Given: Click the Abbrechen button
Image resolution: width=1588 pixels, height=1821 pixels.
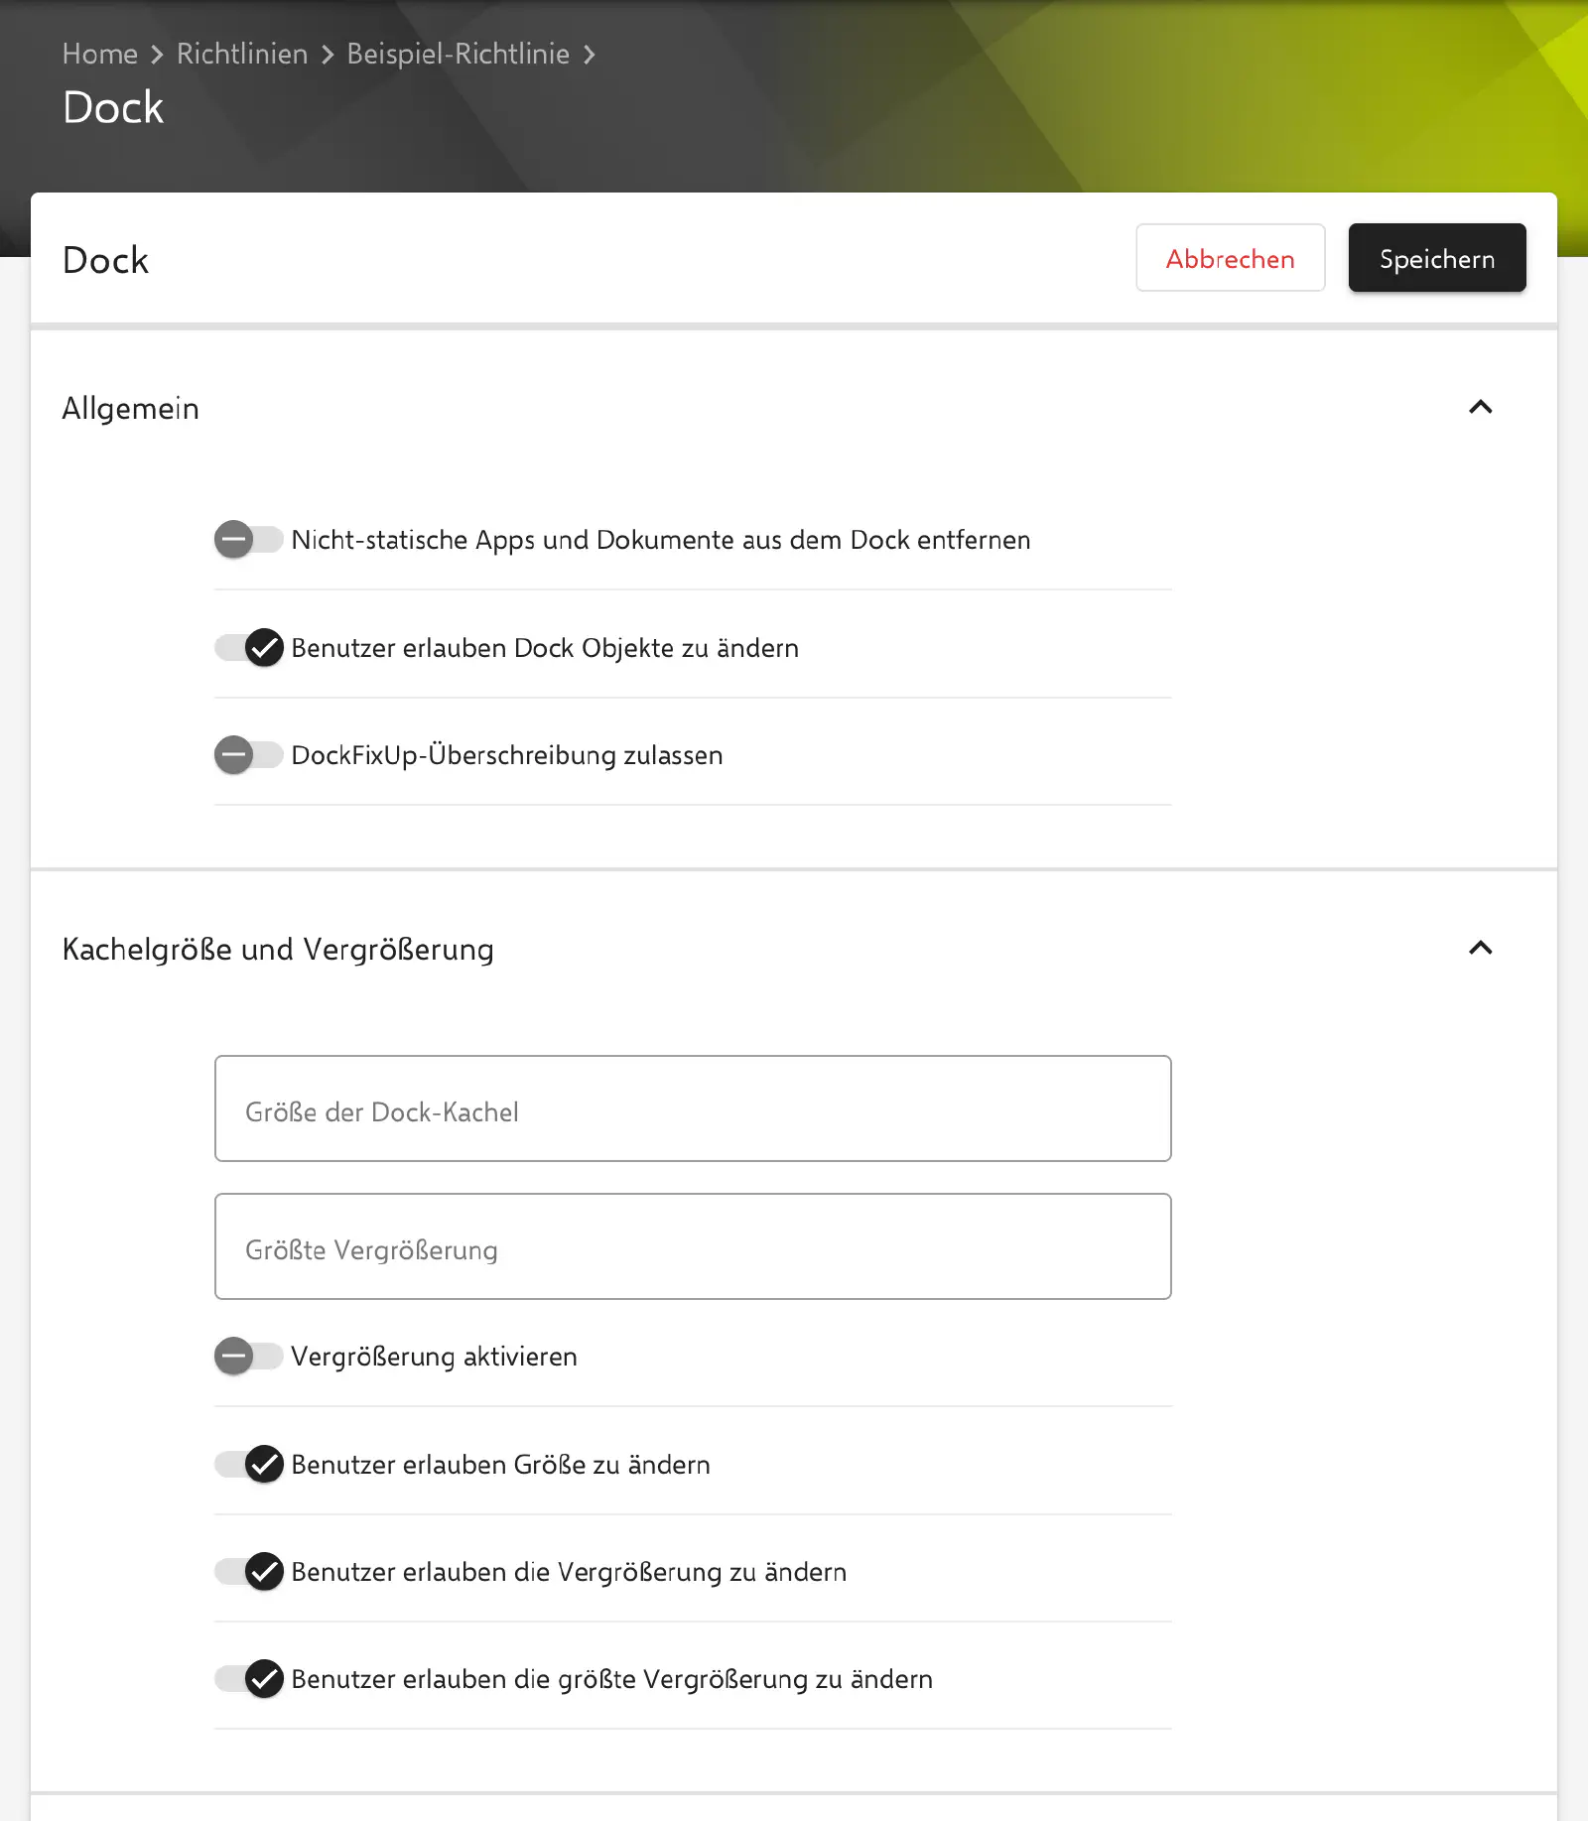Looking at the screenshot, I should (x=1230, y=258).
